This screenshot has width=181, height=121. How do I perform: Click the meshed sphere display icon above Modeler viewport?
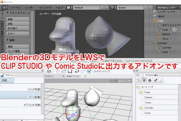point(116,81)
